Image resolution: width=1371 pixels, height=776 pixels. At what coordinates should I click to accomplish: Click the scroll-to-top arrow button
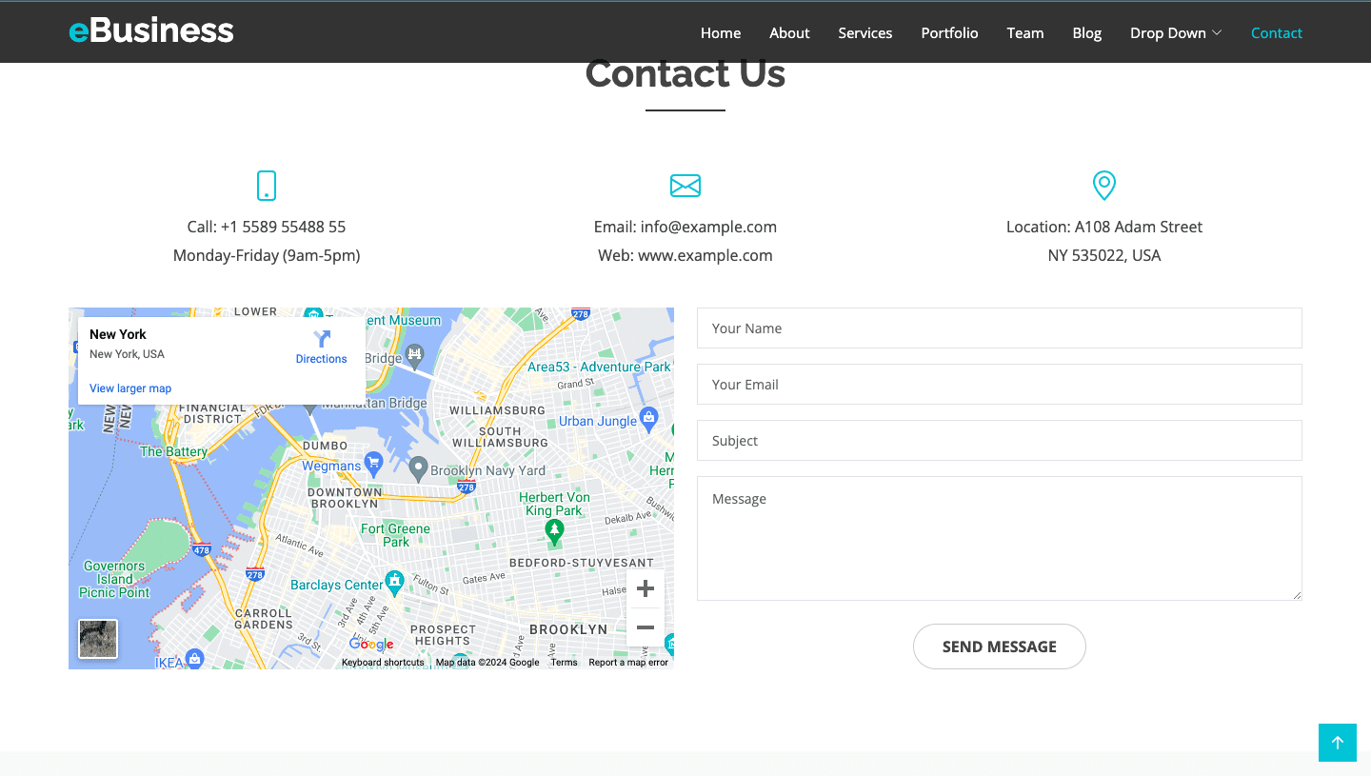point(1337,743)
